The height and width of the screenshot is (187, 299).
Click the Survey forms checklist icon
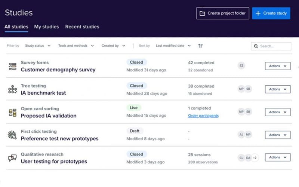coord(12,66)
